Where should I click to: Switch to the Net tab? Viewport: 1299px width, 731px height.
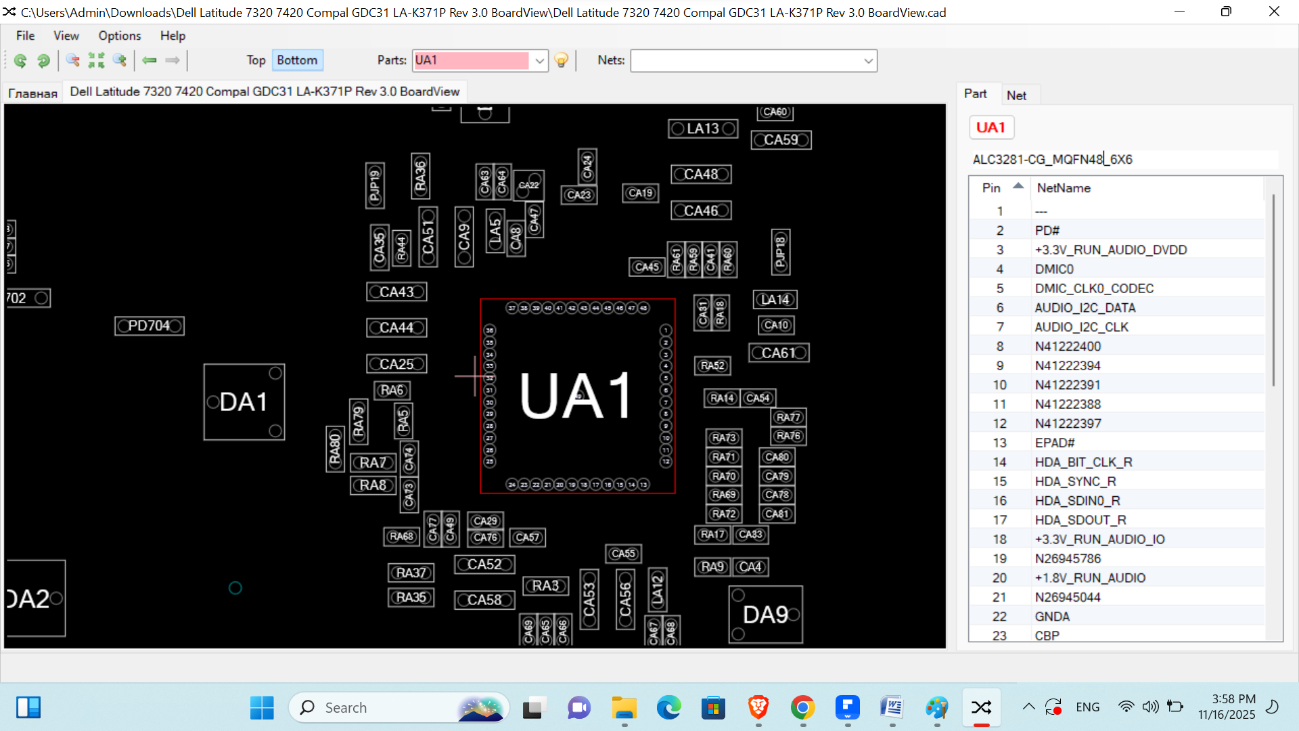[1016, 95]
